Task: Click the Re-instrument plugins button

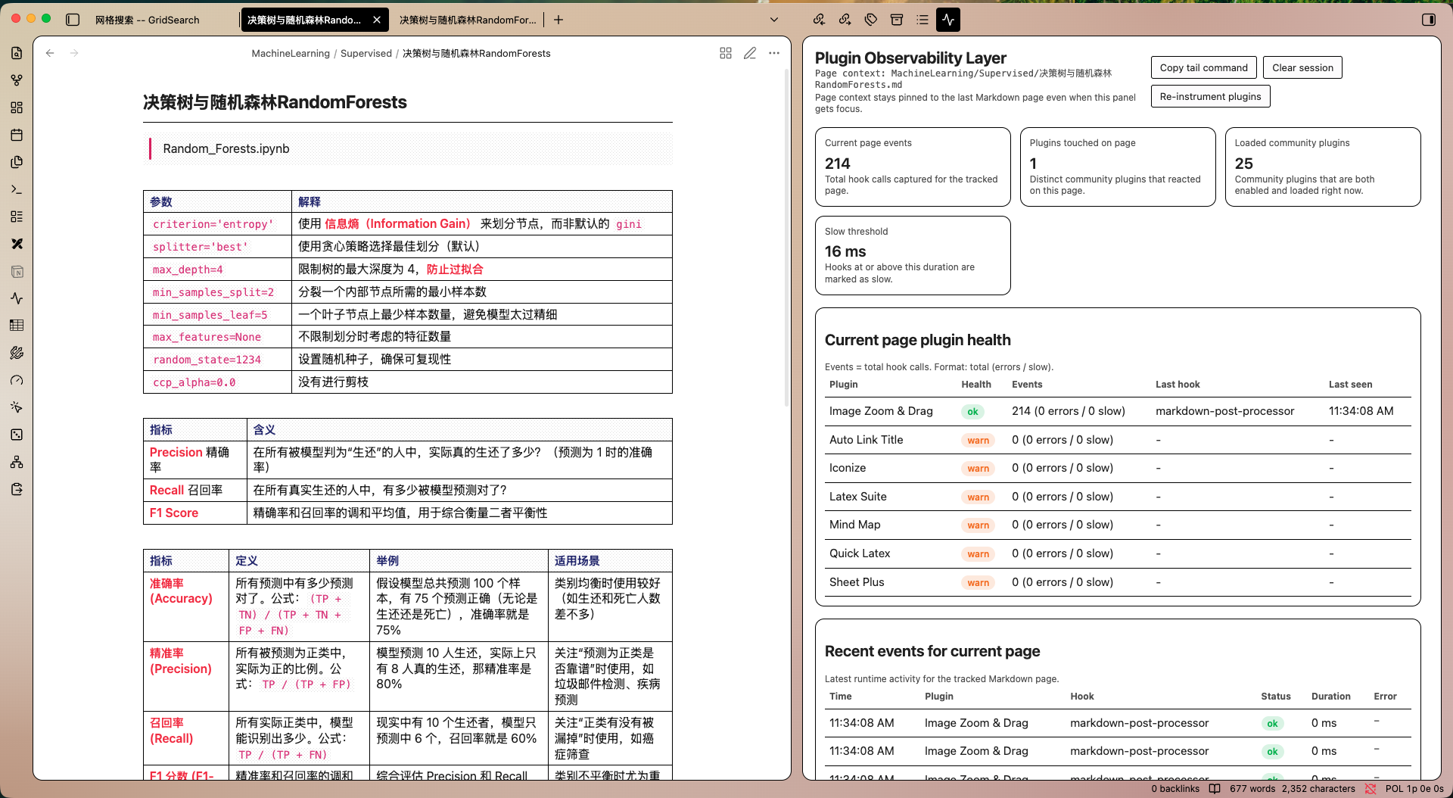Action: [x=1210, y=96]
